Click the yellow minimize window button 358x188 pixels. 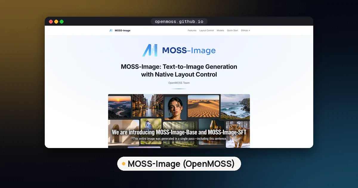coord(56,21)
